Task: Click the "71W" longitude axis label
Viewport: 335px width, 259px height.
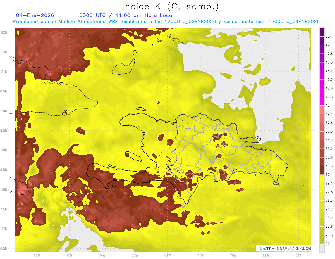Action: (x=200, y=255)
